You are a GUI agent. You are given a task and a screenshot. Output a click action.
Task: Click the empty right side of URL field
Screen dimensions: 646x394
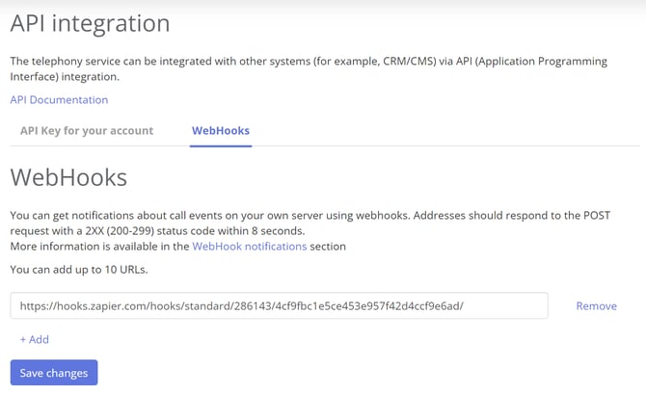pyautogui.click(x=506, y=306)
